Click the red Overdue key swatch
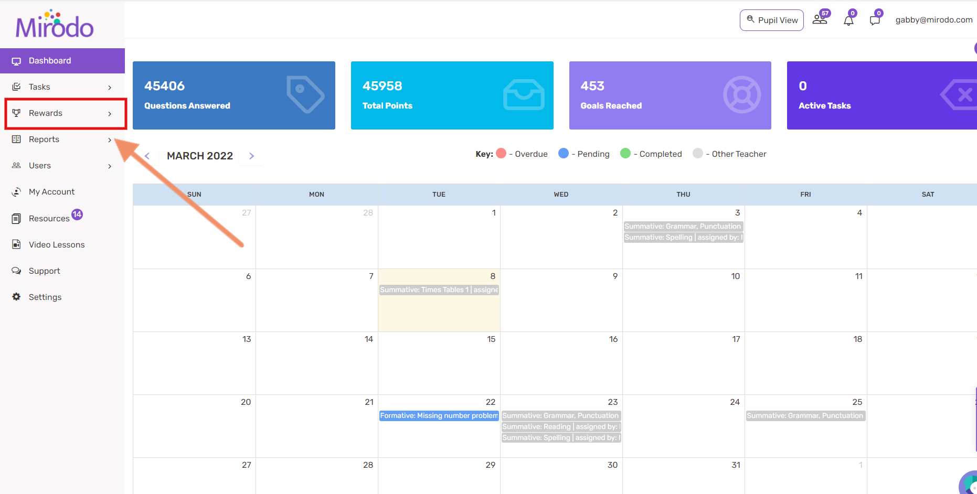977x494 pixels. coord(501,153)
